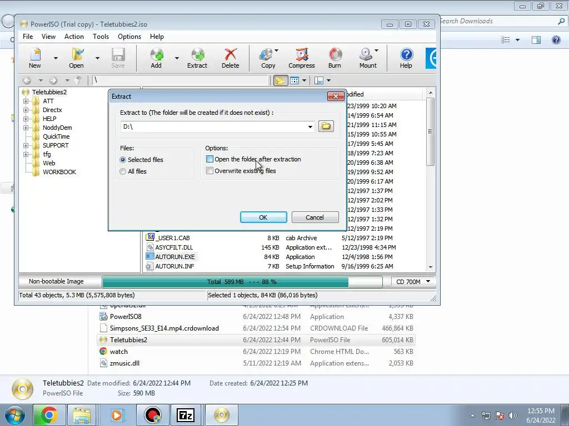Select PowerISO8 file in Downloads window
Viewport: 569px width, 426px height.
tap(256, 317)
